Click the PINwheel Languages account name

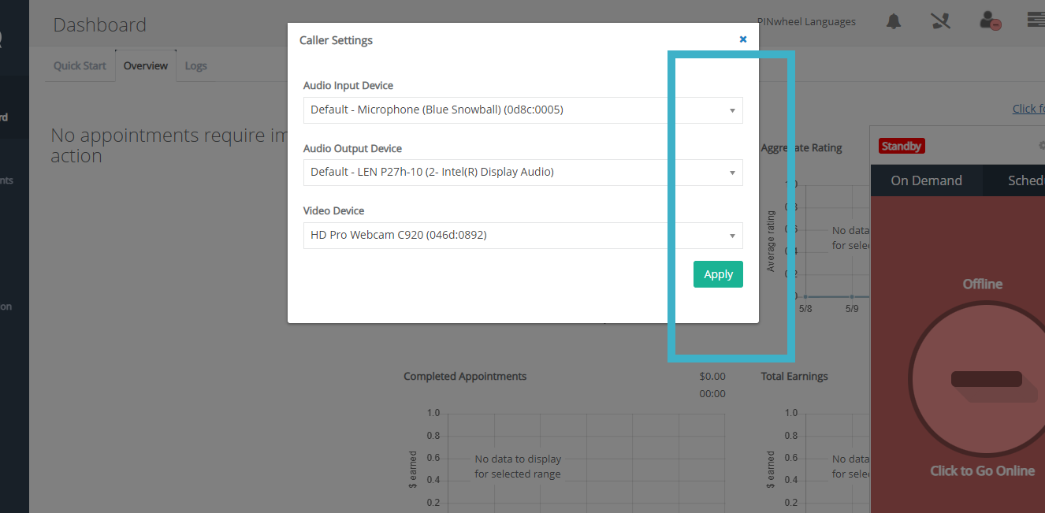point(805,22)
